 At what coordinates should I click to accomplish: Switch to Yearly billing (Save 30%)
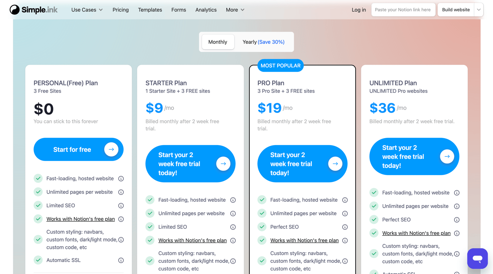tap(263, 42)
